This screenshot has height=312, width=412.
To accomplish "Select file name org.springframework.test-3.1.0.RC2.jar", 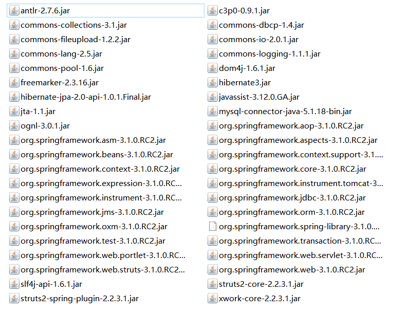I will [93, 241].
